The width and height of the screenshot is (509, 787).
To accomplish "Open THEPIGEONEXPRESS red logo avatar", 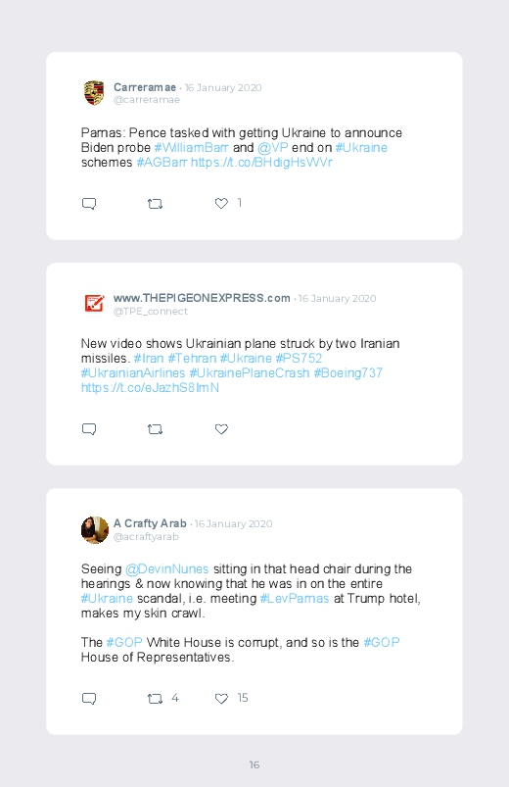I will [94, 304].
